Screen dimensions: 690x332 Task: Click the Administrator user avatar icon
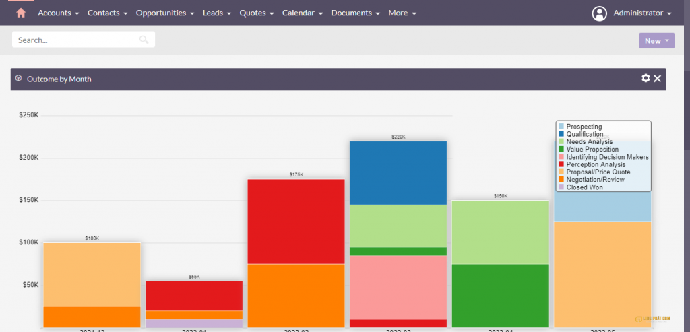pos(599,13)
